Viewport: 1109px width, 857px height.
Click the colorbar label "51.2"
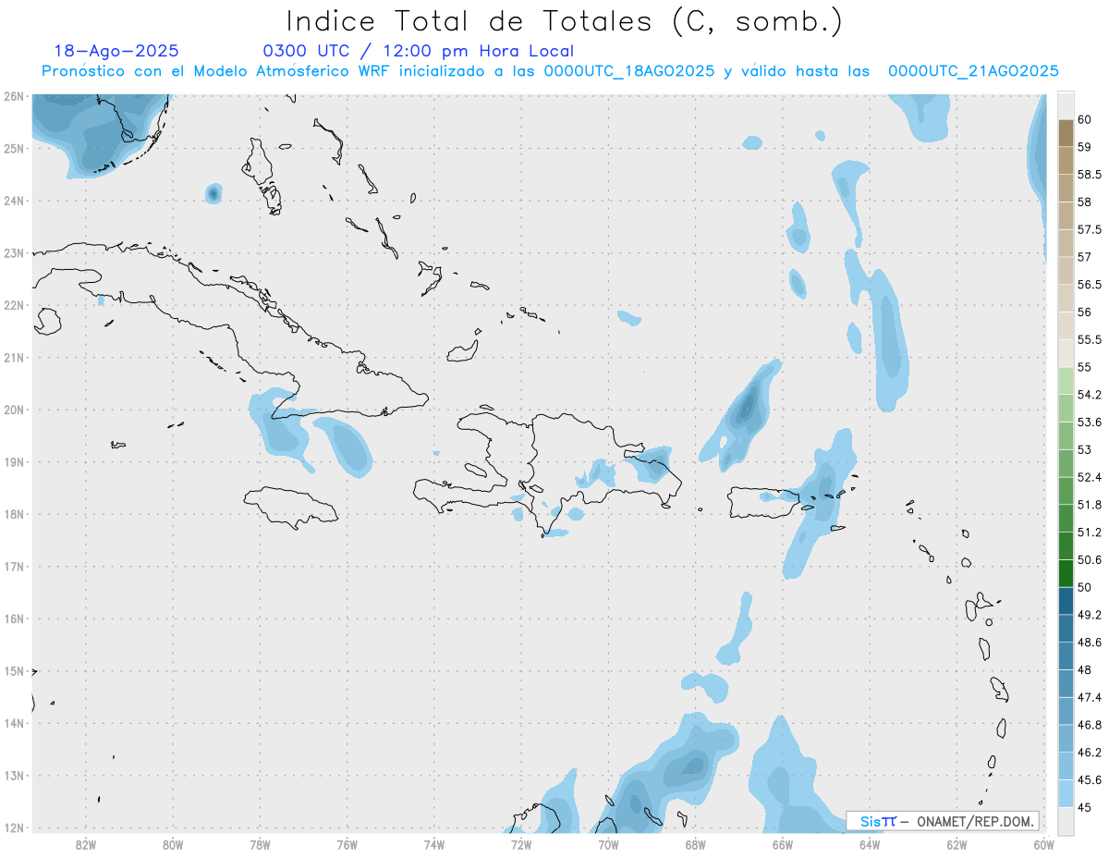coord(1090,532)
